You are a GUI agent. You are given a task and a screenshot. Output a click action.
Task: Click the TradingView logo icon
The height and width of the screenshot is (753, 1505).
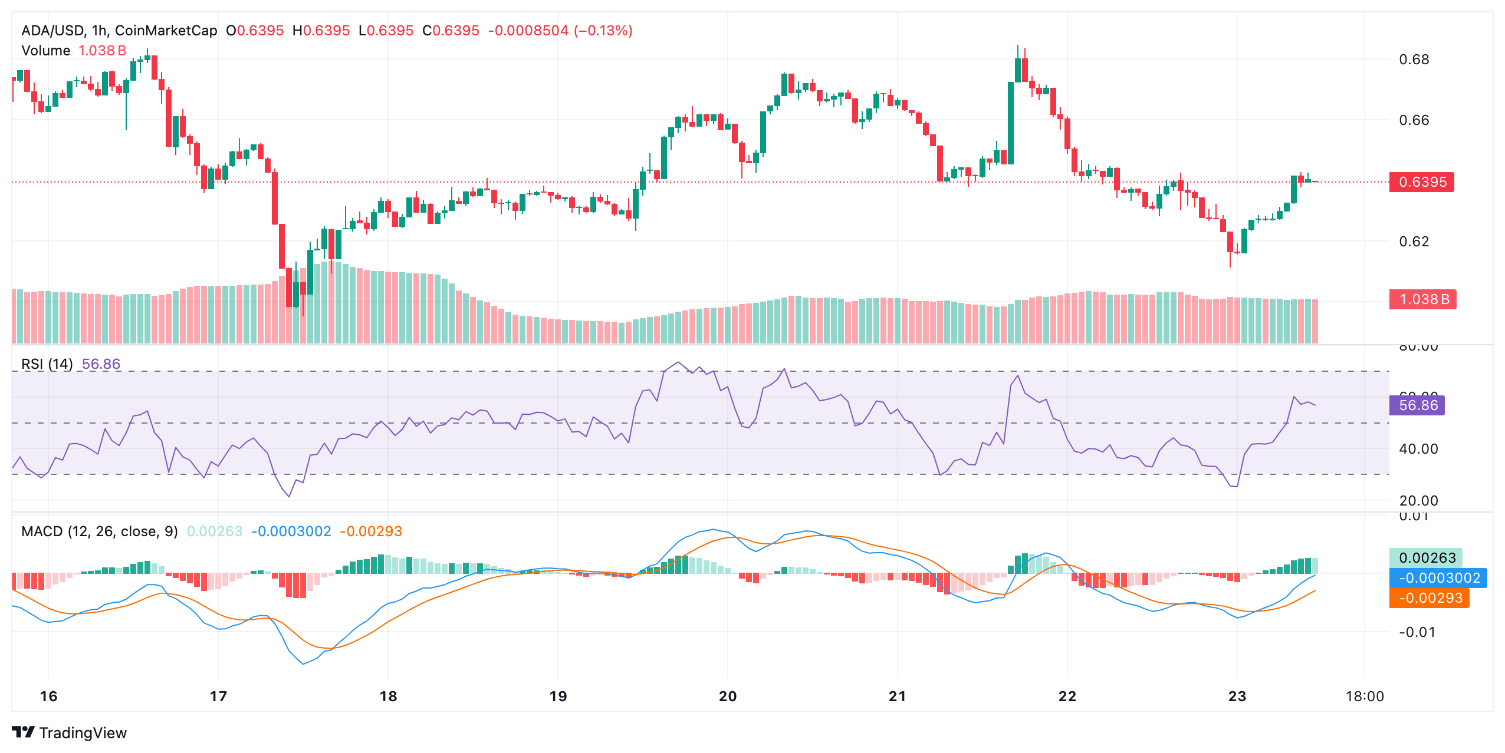(24, 732)
